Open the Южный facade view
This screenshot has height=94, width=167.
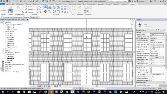point(10,60)
